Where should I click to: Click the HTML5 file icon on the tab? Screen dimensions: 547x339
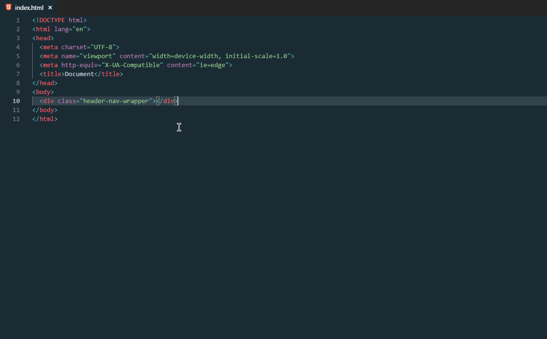8,8
